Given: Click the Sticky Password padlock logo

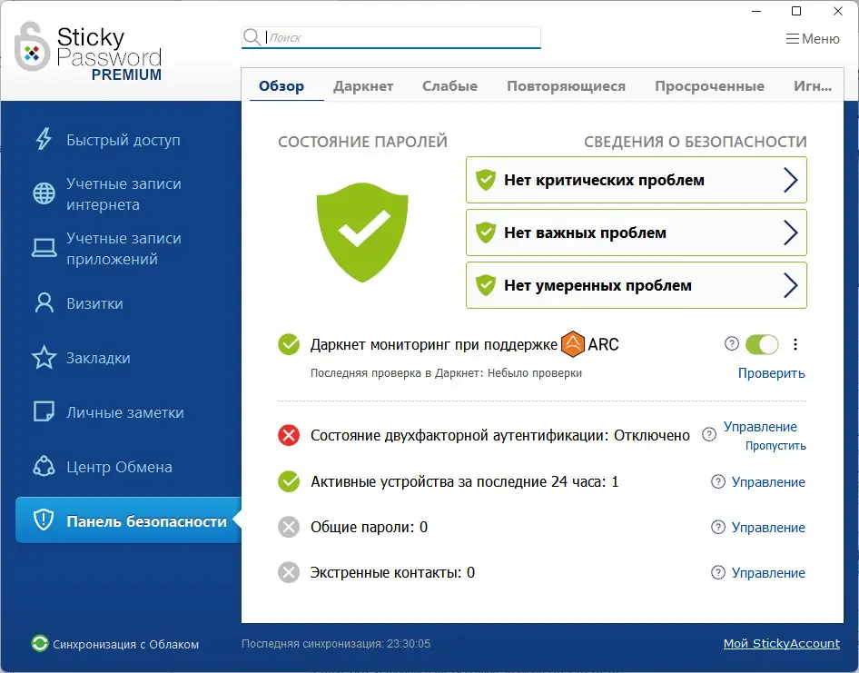Looking at the screenshot, I should (32, 46).
